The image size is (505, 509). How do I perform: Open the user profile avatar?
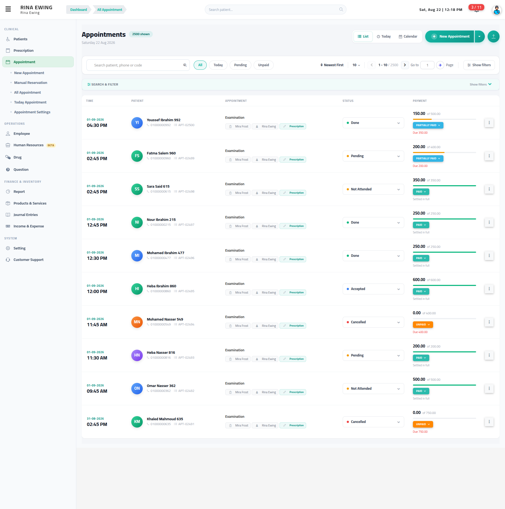coord(497,10)
